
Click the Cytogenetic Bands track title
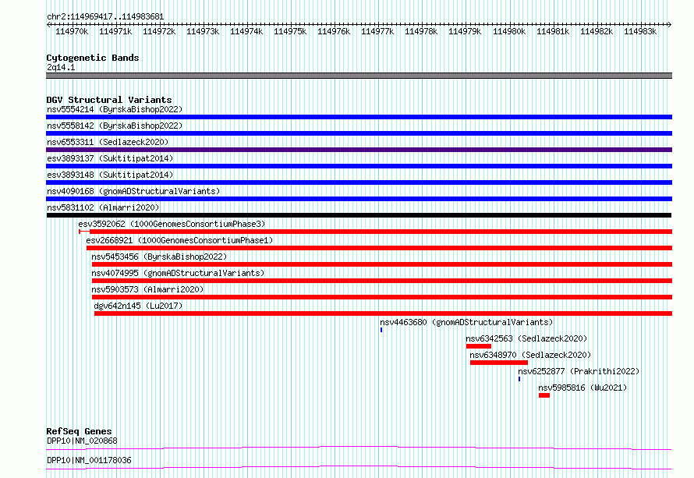point(93,58)
